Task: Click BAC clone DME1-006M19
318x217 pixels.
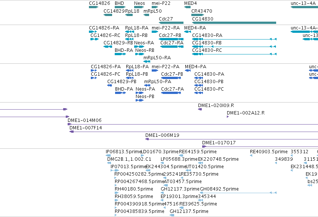Action: pyautogui.click(x=232, y=139)
